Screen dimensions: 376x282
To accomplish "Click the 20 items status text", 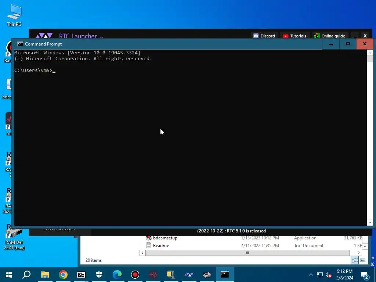I will tap(94, 260).
